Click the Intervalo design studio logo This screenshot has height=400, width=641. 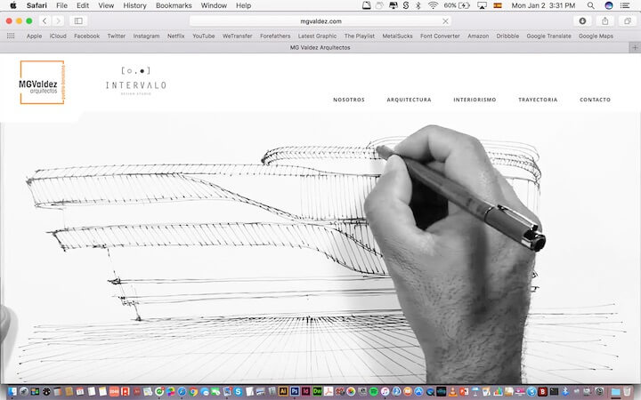point(135,81)
